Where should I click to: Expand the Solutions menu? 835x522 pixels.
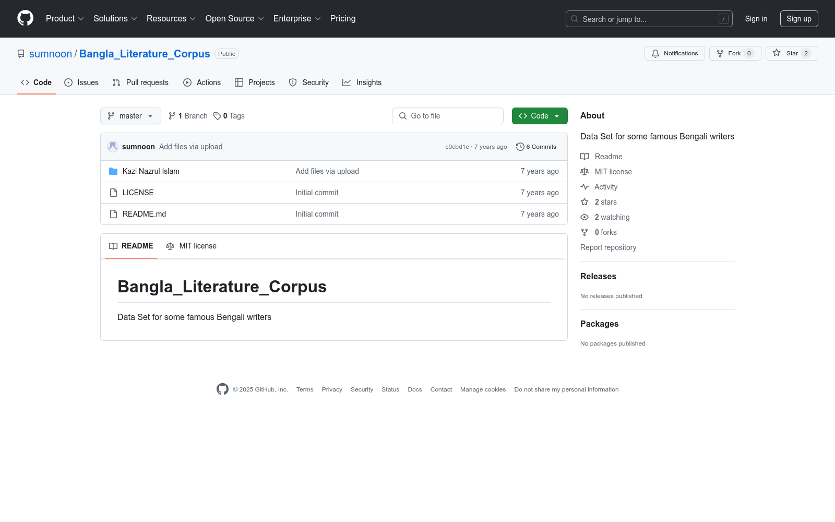pyautogui.click(x=115, y=18)
